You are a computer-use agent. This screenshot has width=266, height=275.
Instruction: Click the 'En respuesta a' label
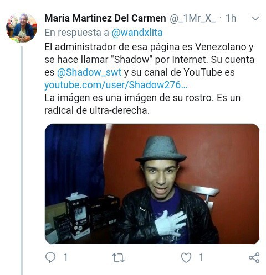[76, 33]
